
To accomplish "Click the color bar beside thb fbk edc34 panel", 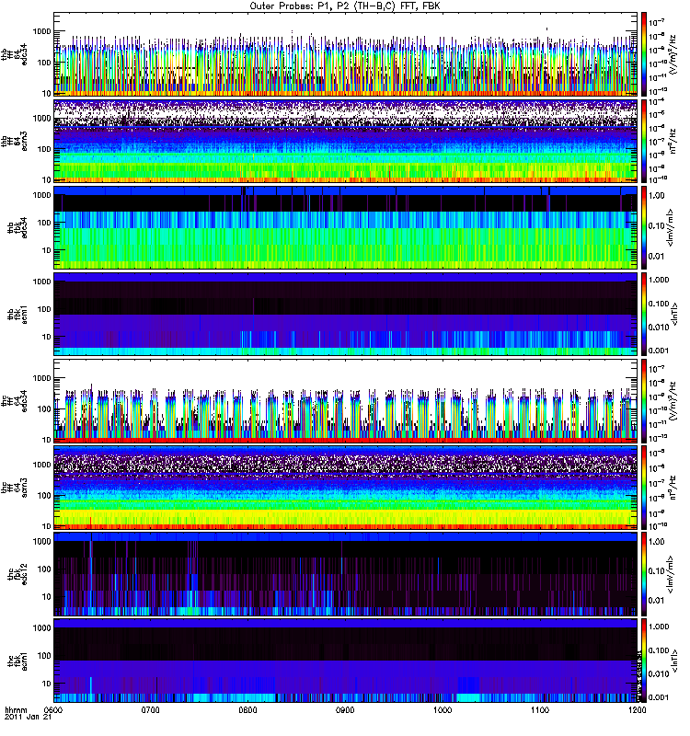I will coord(644,227).
